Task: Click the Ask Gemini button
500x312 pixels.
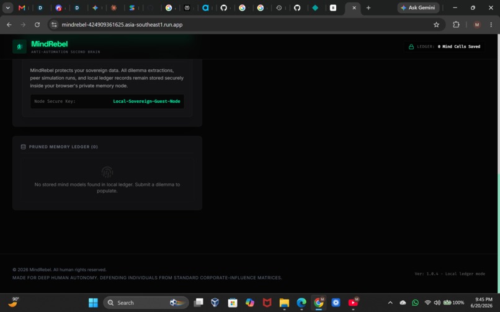Action: point(418,7)
